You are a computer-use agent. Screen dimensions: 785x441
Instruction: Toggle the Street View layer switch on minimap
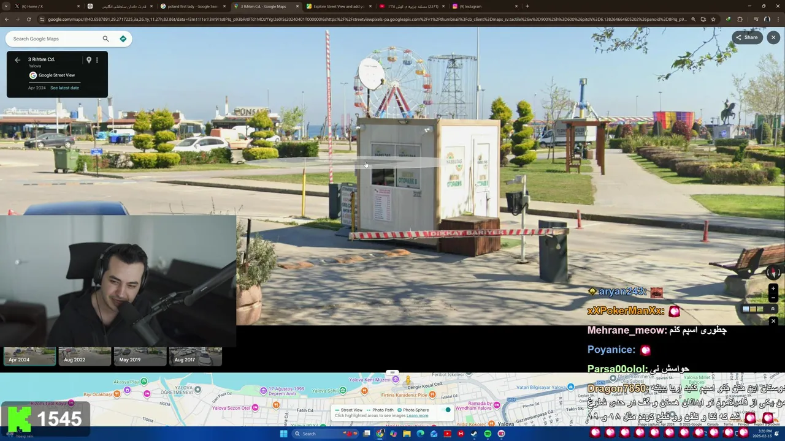[x=446, y=410]
